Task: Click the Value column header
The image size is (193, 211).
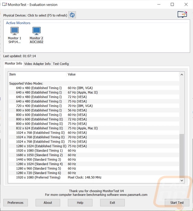Action: (123, 74)
